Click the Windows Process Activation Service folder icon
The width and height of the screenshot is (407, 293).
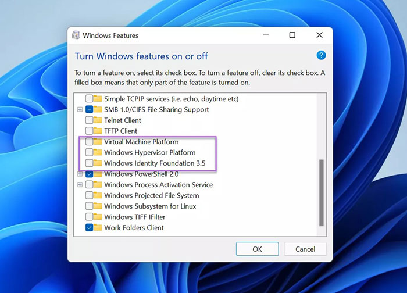(x=98, y=185)
